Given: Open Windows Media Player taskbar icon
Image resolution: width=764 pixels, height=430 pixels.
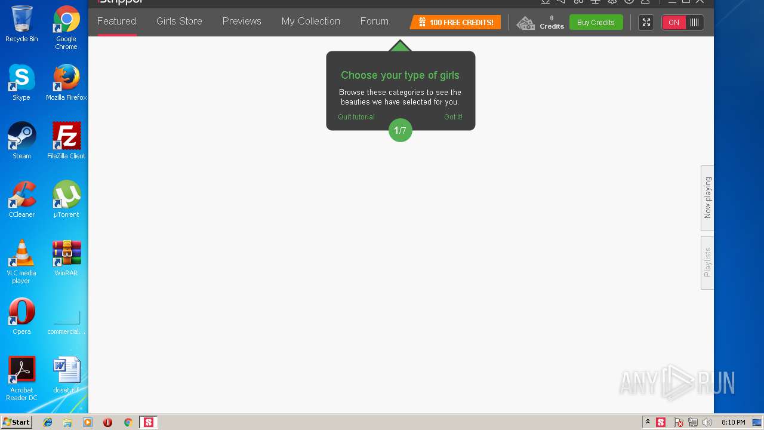Looking at the screenshot, I should pyautogui.click(x=88, y=422).
